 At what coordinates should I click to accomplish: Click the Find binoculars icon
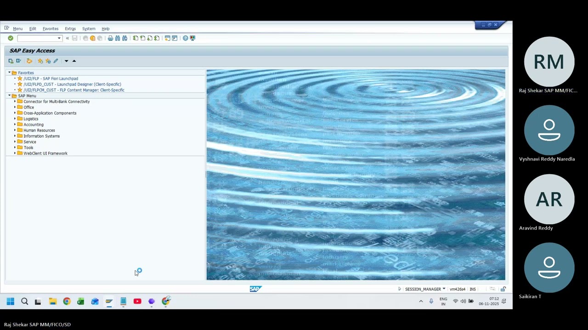[118, 38]
